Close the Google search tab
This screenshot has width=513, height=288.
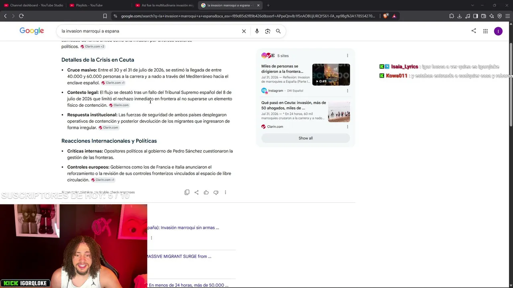click(x=258, y=5)
